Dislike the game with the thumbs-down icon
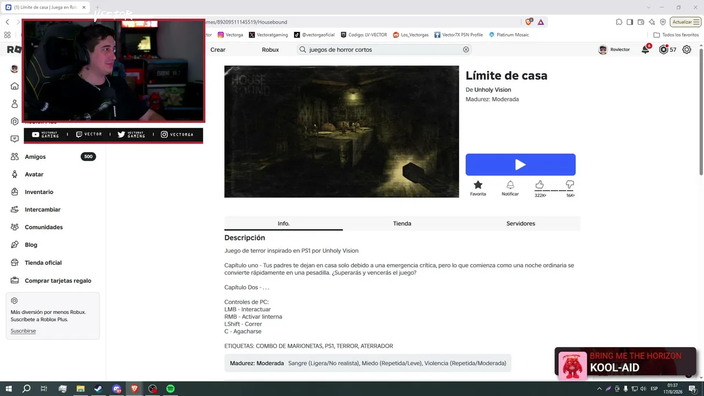The width and height of the screenshot is (704, 396). pyautogui.click(x=570, y=185)
